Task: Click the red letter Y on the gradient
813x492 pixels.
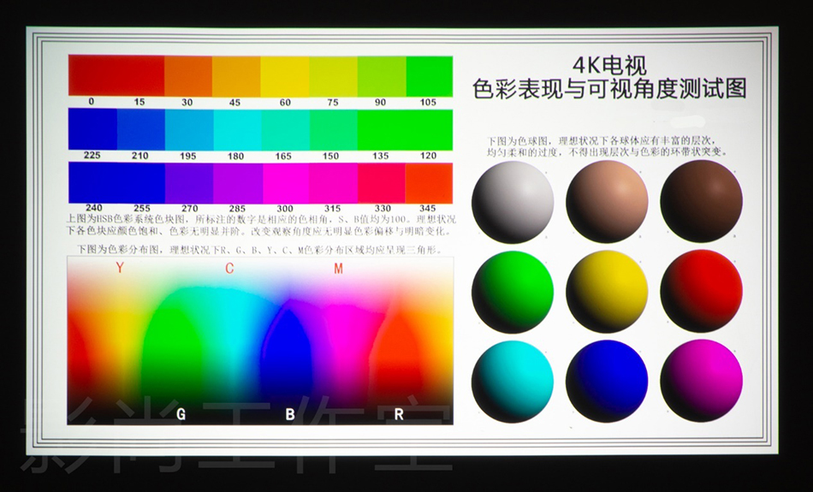Action: pos(121,269)
